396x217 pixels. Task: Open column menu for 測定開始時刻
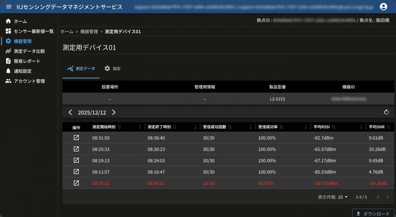pyautogui.click(x=140, y=127)
